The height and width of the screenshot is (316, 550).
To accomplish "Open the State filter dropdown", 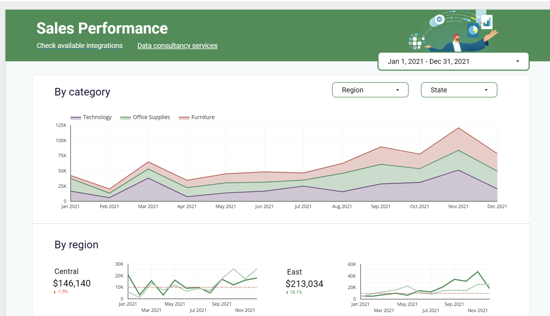I will point(459,90).
